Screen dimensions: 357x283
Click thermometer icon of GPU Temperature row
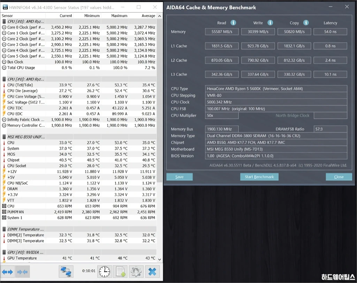[4, 258]
